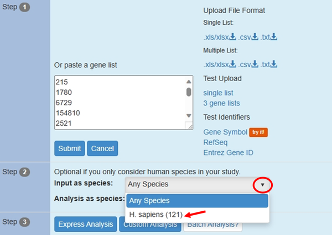Download multiple list .txt template icon
The height and width of the screenshot is (235, 332).
click(x=273, y=65)
